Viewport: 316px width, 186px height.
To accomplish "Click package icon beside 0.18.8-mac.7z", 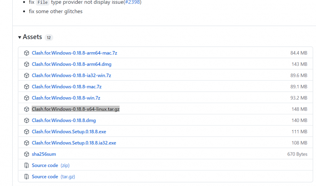I will (27, 87).
